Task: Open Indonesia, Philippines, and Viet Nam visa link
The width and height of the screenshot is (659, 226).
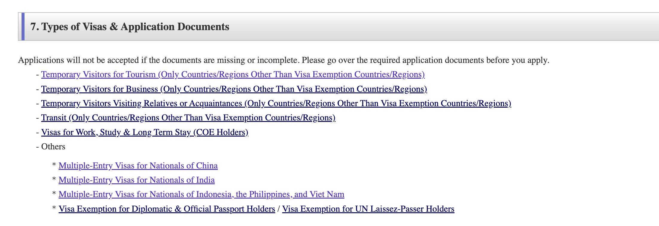Action: pos(201,194)
